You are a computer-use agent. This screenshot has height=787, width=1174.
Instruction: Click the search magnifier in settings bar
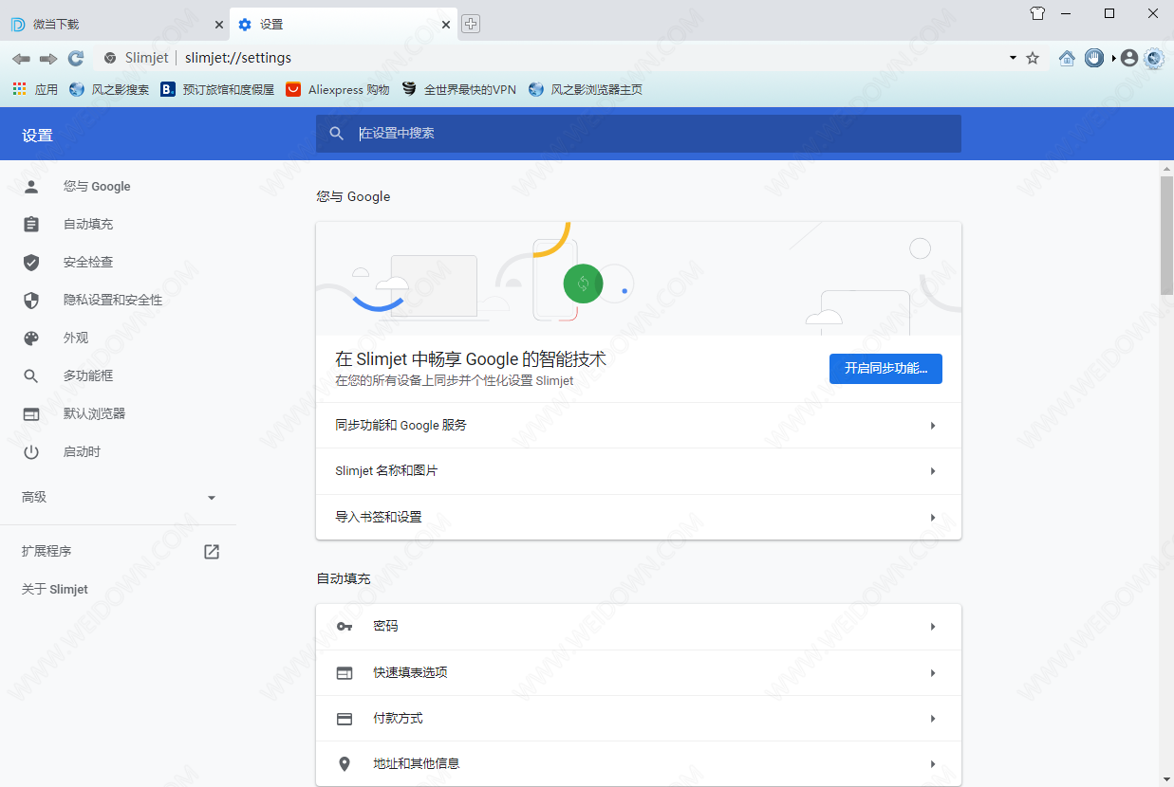[x=336, y=134]
